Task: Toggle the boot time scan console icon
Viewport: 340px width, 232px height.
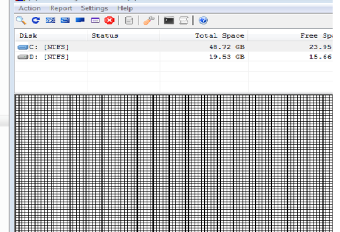Action: (169, 21)
